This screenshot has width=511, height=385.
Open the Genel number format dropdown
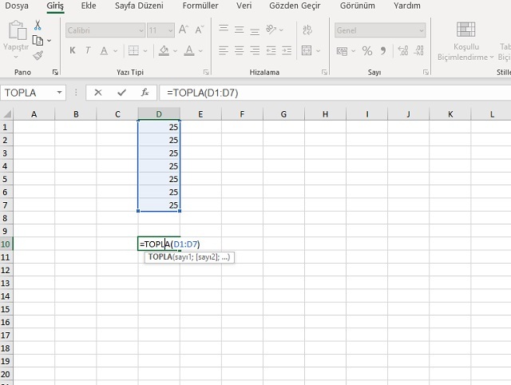(x=422, y=30)
